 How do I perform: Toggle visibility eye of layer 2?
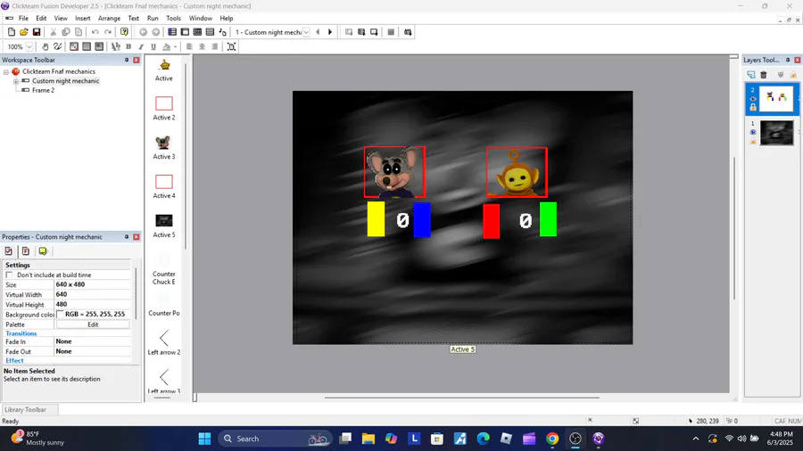753,99
